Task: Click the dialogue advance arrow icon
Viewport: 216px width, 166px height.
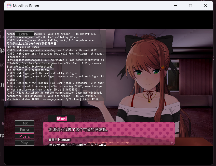Action: [x=172, y=143]
